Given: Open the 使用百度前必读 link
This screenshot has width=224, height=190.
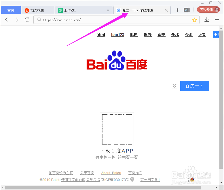Looking at the screenshot, I should 73,180.
